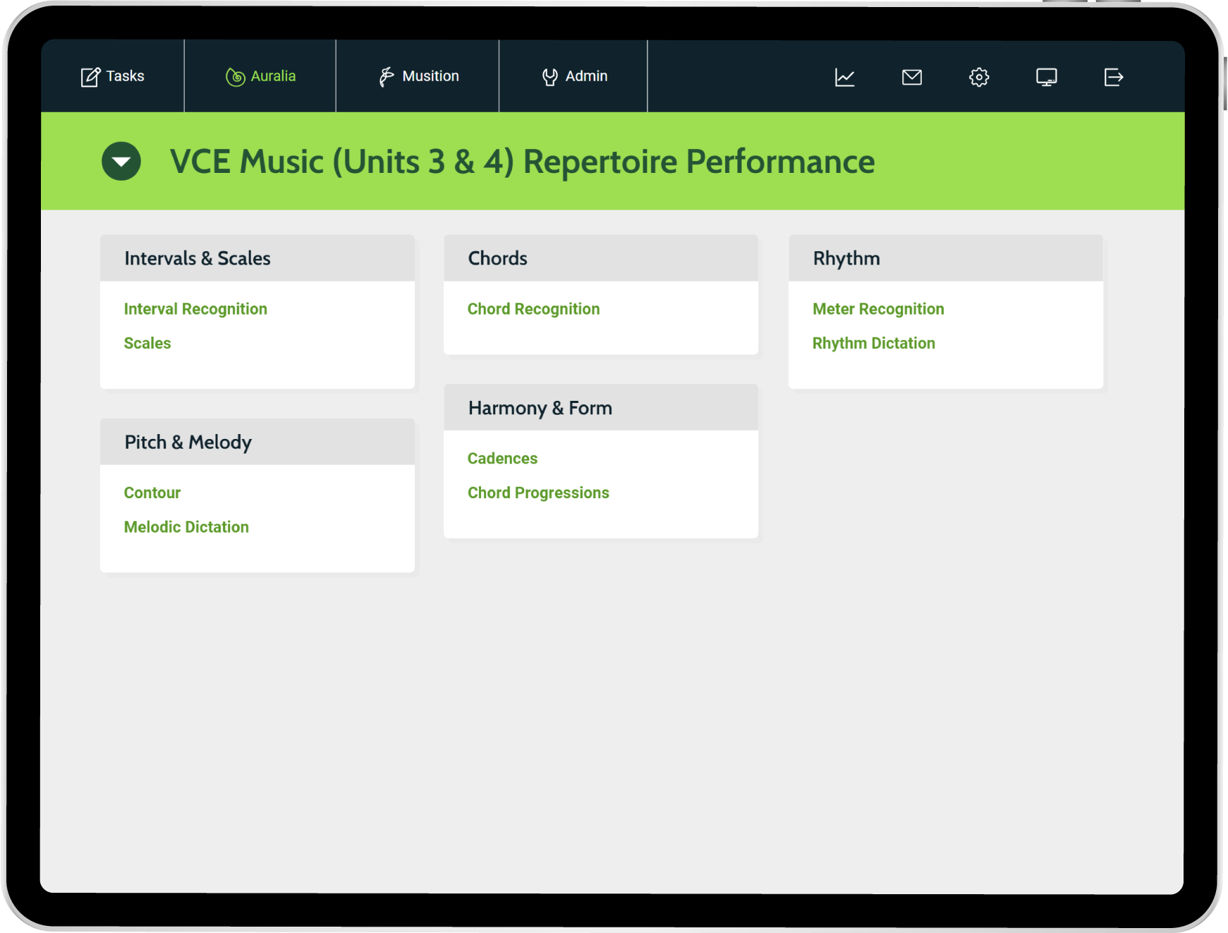Viewport: 1228px width, 933px height.
Task: Select the Cadences topic
Action: pyautogui.click(x=502, y=459)
